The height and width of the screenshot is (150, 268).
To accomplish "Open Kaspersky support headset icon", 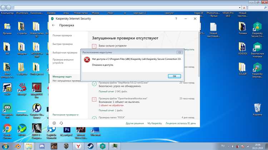I will [61, 123].
